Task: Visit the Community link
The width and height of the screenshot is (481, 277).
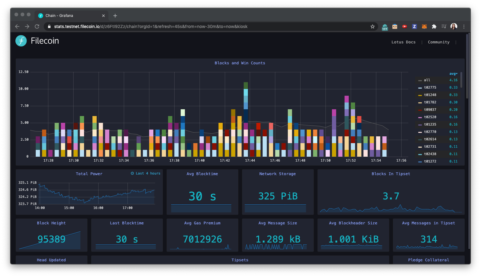Action: (439, 42)
